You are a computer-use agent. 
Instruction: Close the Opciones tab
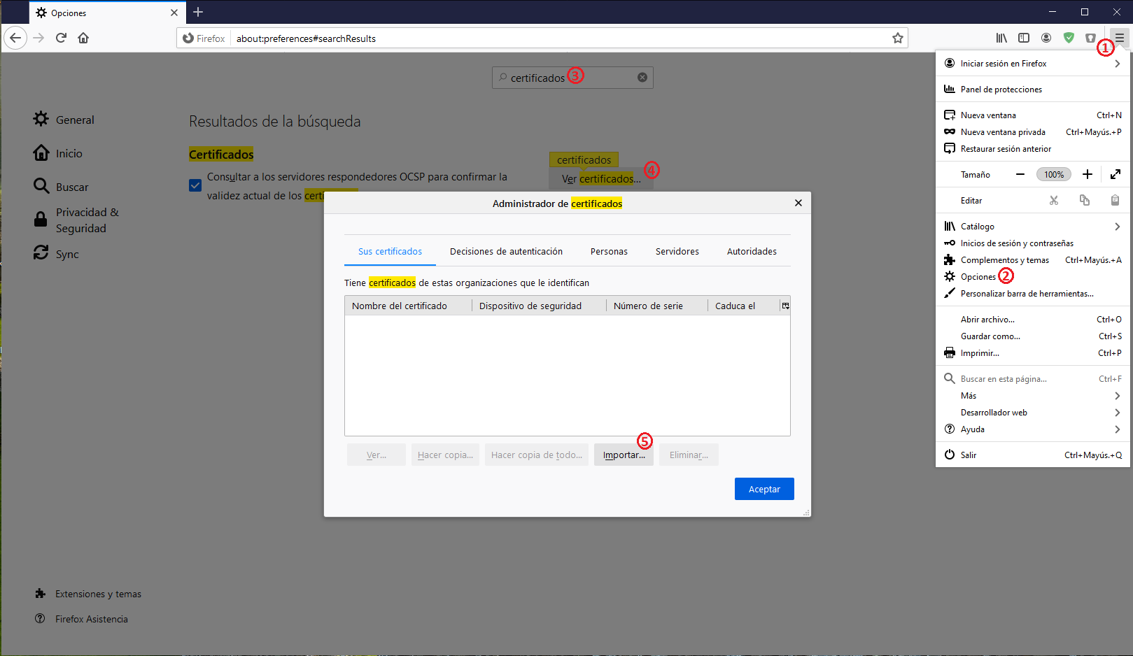(x=174, y=13)
